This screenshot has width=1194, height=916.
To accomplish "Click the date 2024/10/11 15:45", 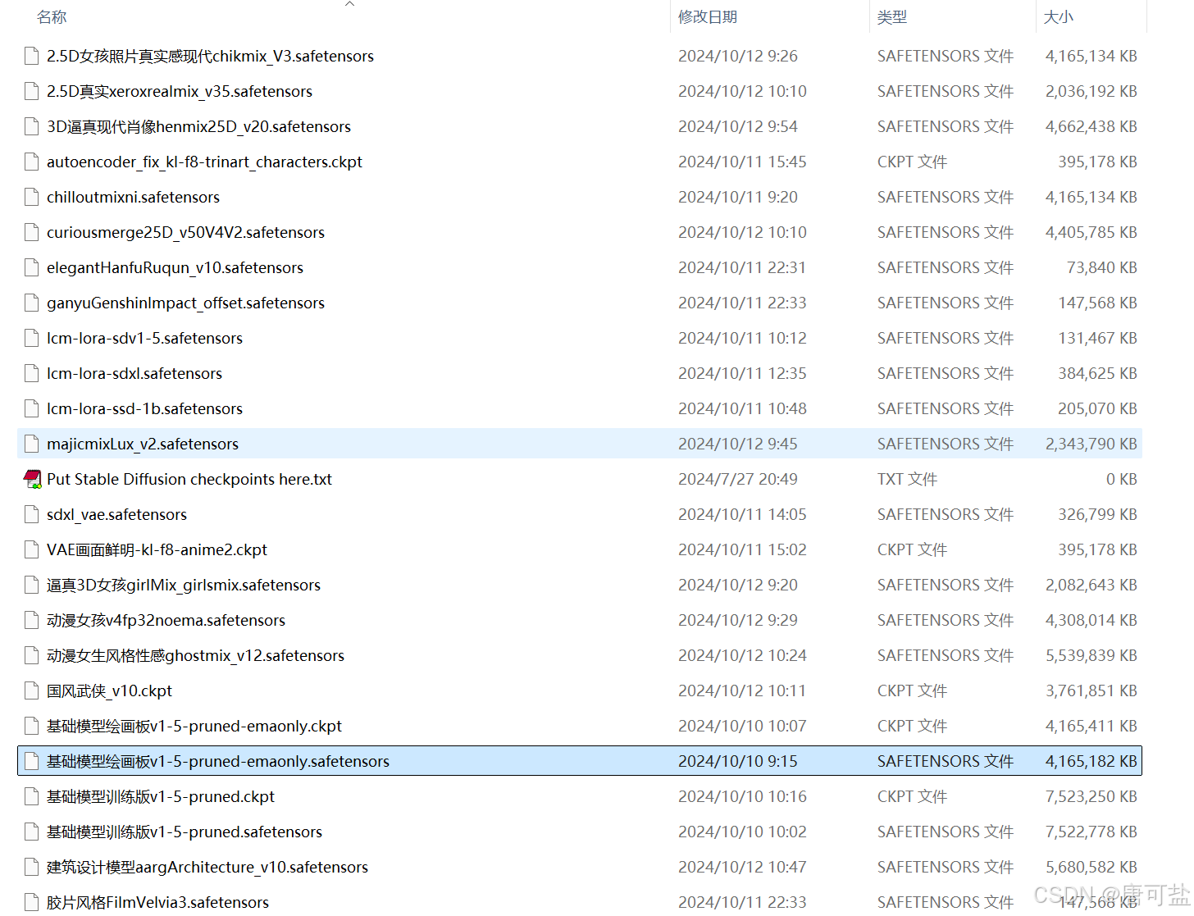I will (x=742, y=162).
